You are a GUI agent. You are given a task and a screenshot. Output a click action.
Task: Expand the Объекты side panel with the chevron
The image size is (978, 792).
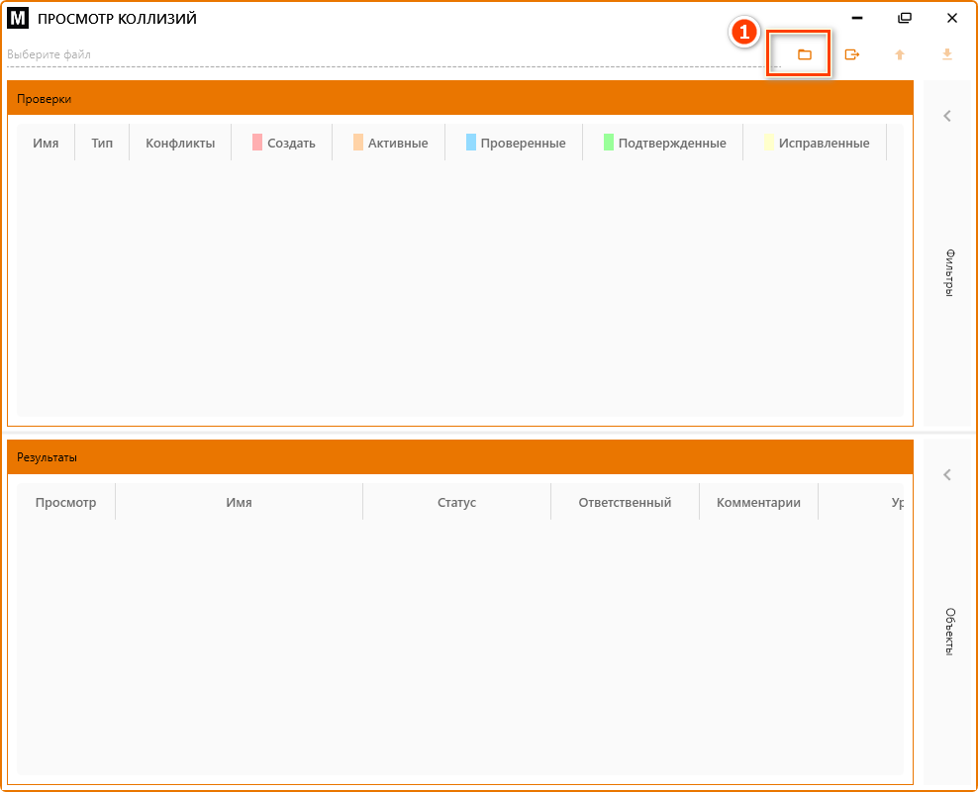coord(947,475)
